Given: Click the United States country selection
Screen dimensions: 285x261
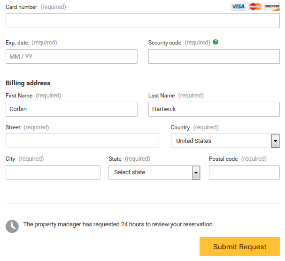Looking at the screenshot, I should click(x=225, y=141).
